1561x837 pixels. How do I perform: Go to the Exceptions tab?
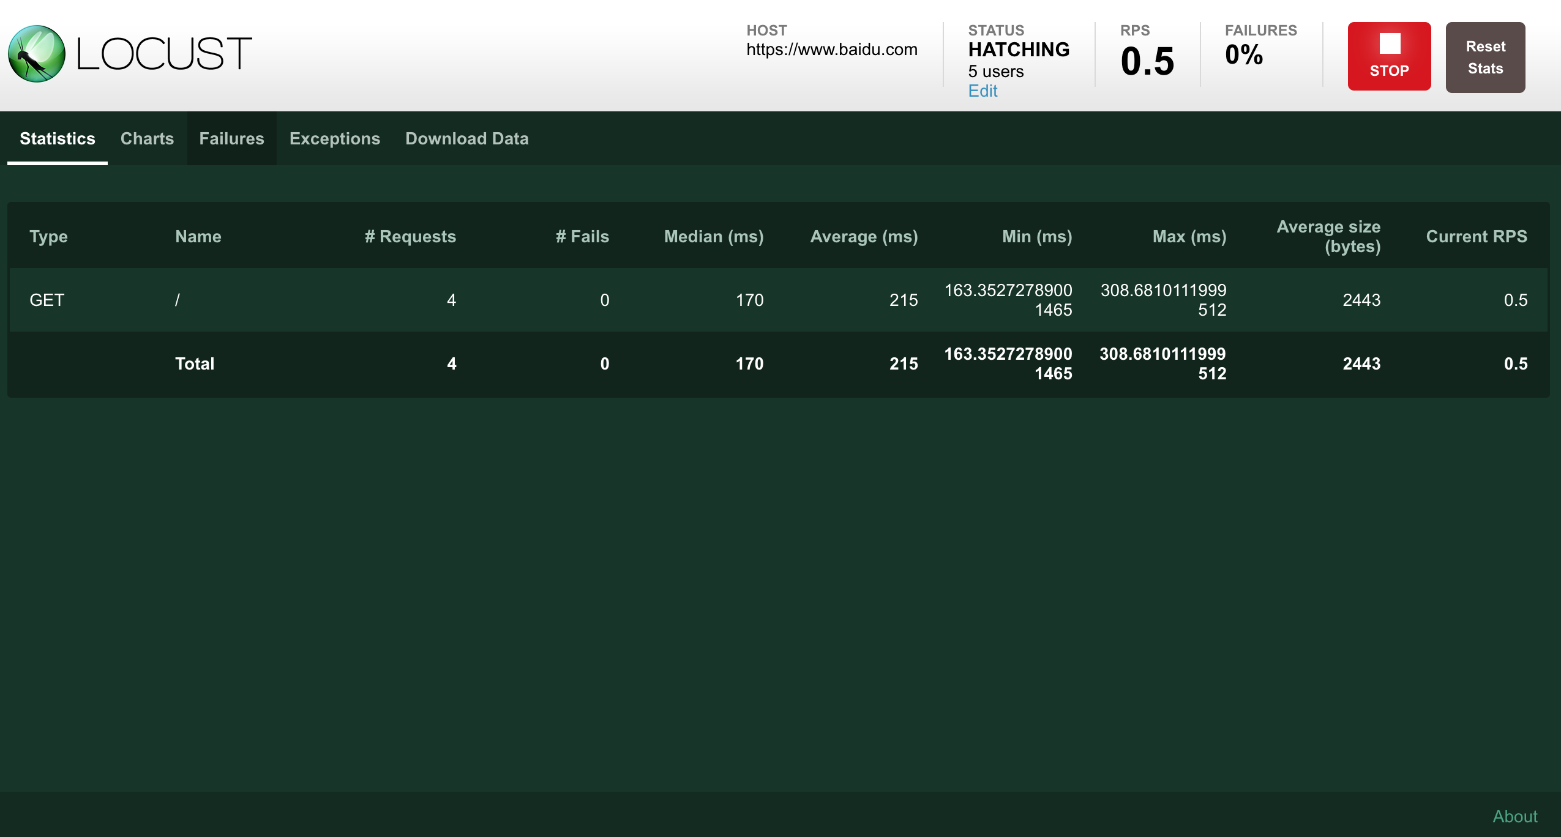coord(334,139)
